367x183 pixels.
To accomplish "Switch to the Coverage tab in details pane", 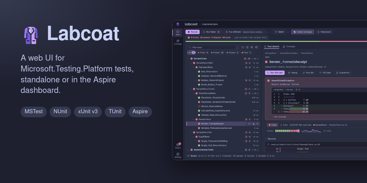I will click(x=289, y=46).
